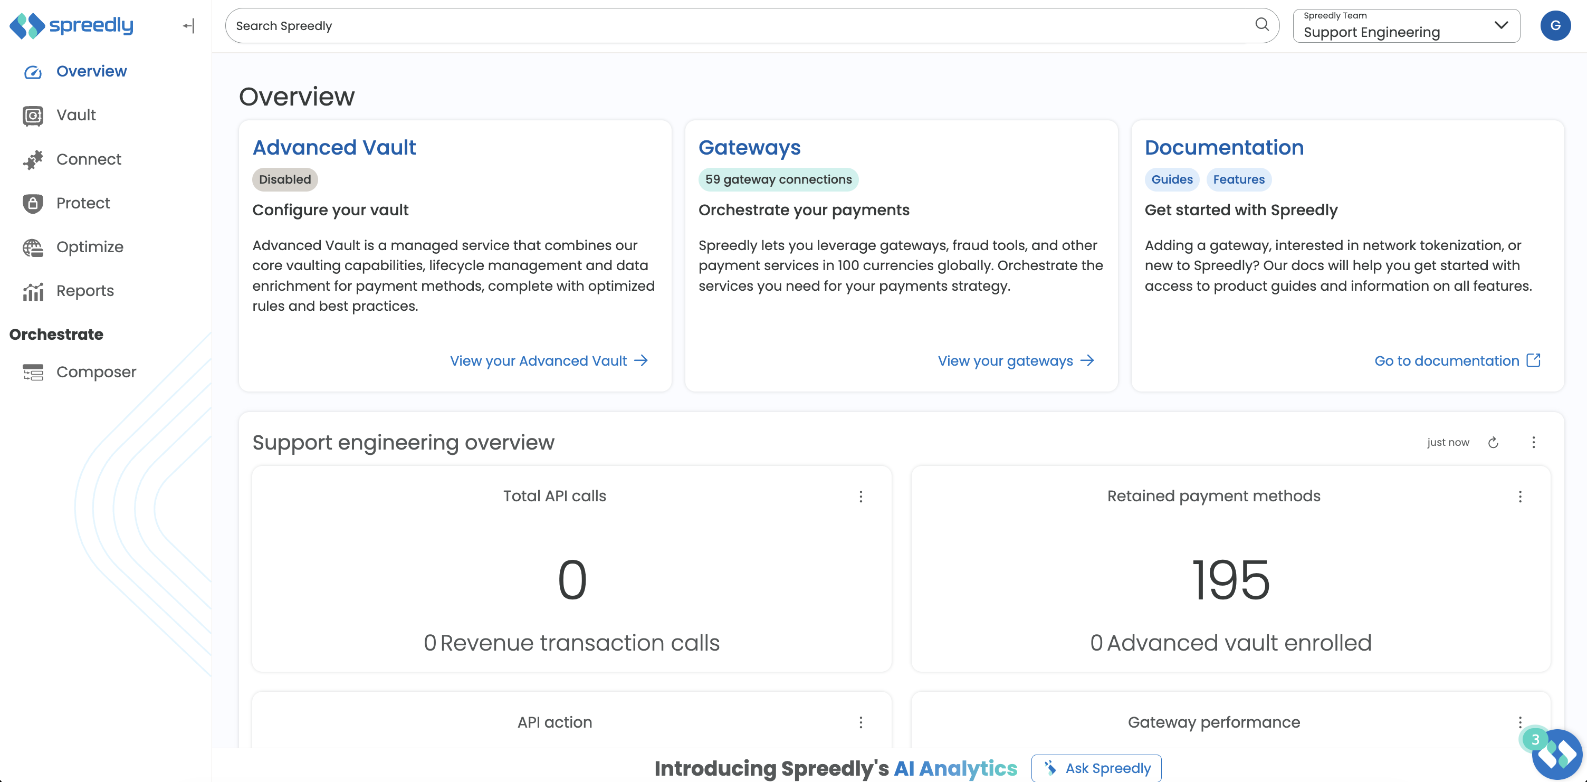Click the 59 gateway connections badge

778,179
